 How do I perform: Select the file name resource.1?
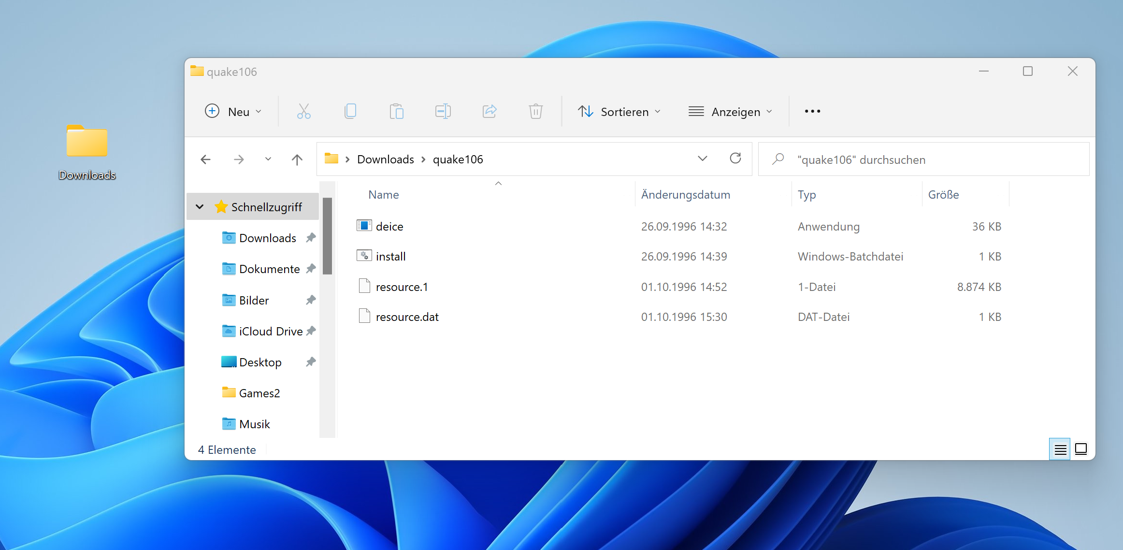tap(402, 287)
